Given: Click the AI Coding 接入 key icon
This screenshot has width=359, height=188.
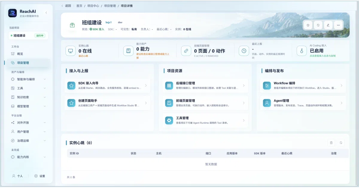Looking at the screenshot, I should (302, 51).
